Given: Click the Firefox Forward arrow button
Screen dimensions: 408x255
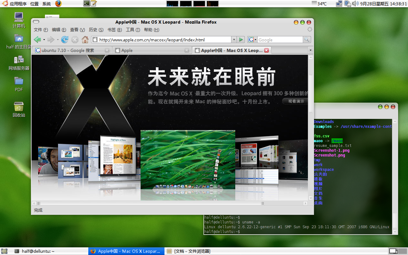Looking at the screenshot, I should [51, 40].
